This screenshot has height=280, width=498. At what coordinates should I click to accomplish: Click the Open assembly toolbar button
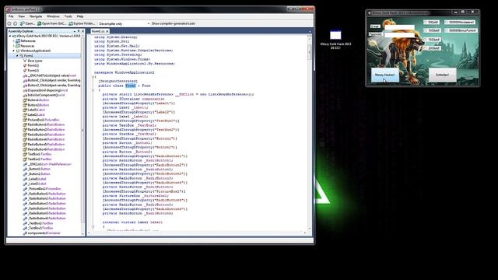tap(27, 23)
